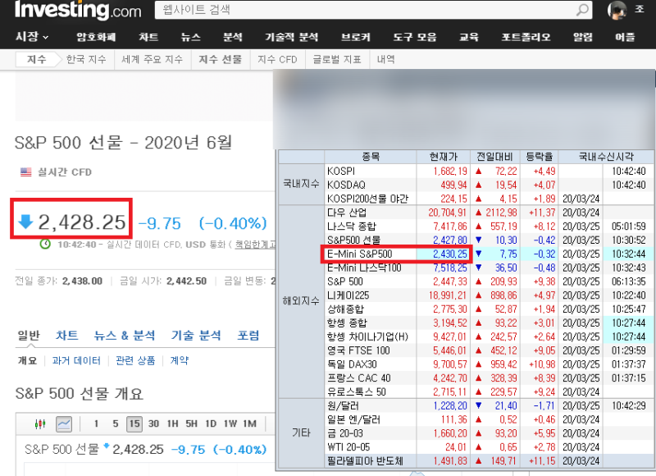Open 도구 모음 menu
656x476 pixels.
coord(415,37)
